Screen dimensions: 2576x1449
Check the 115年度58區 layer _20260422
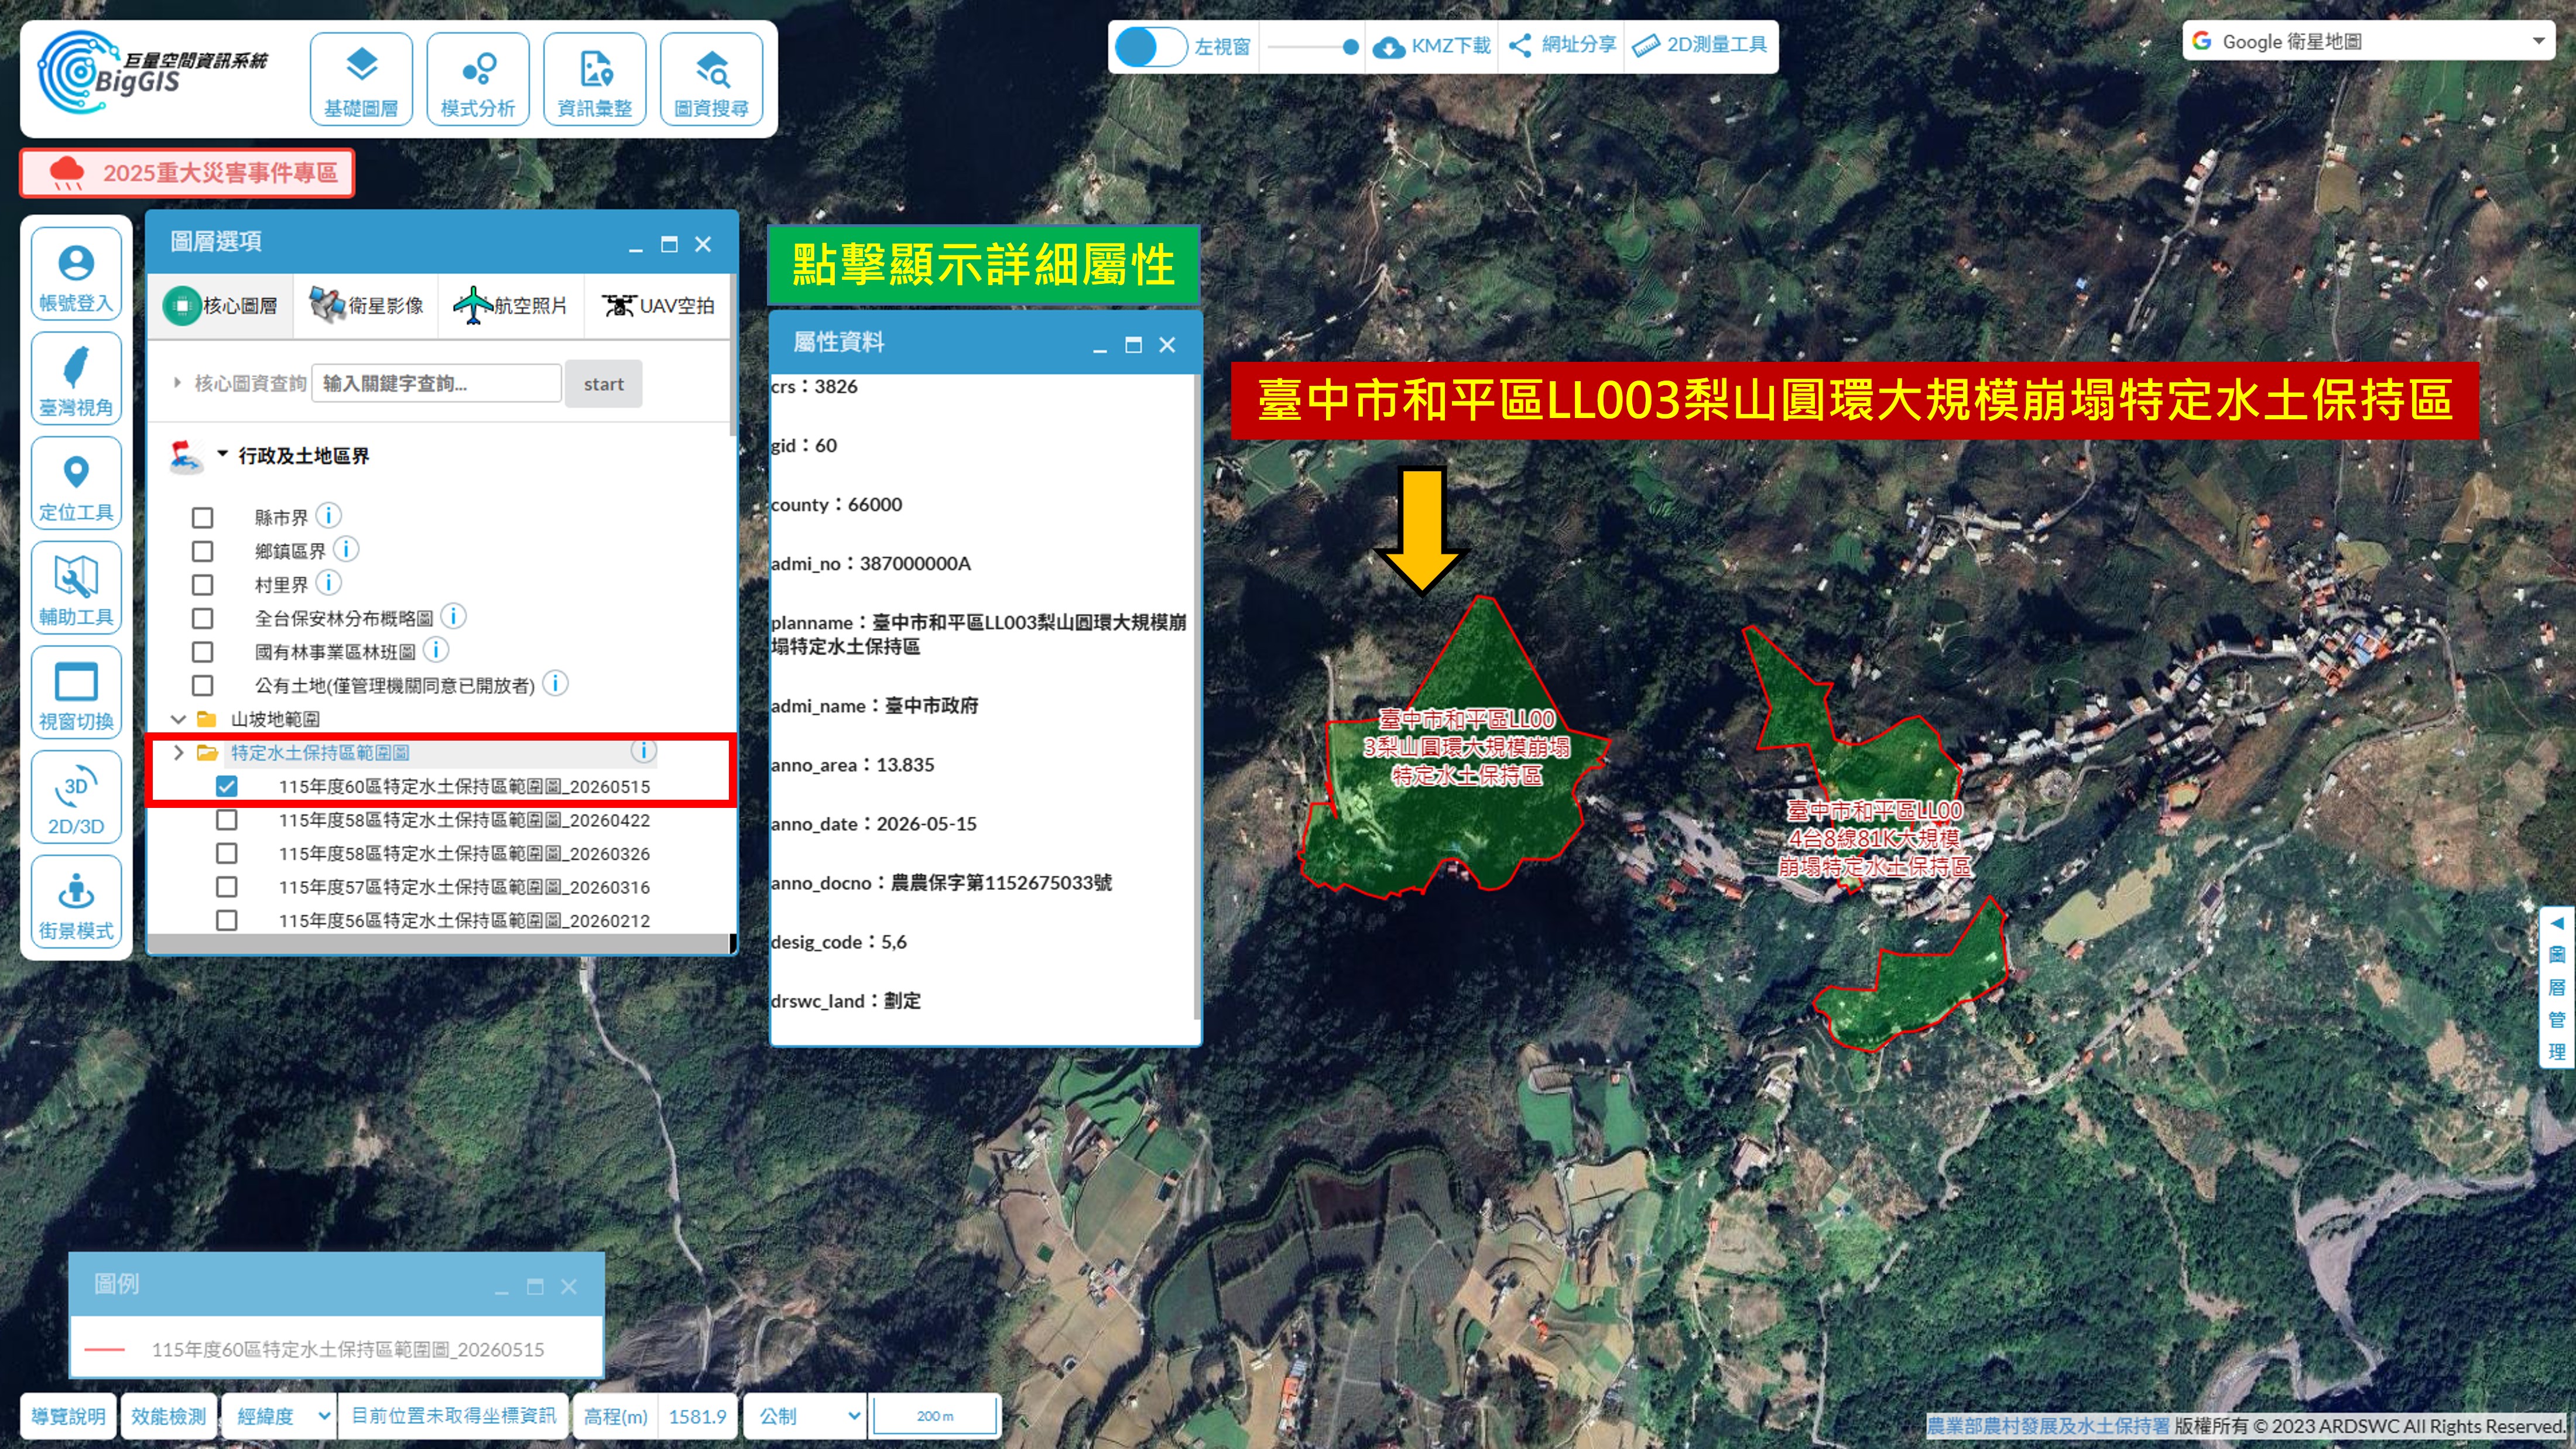pyautogui.click(x=227, y=820)
